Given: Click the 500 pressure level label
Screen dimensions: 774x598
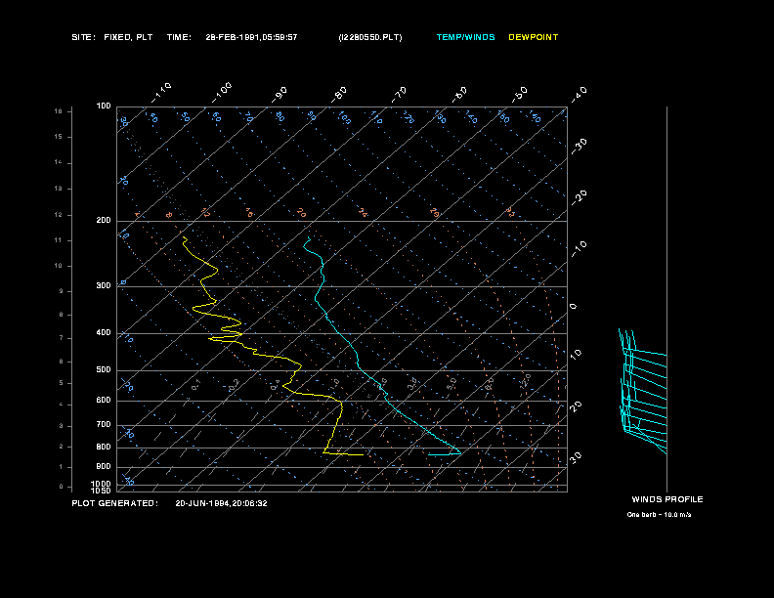Looking at the screenshot, I should tap(104, 370).
